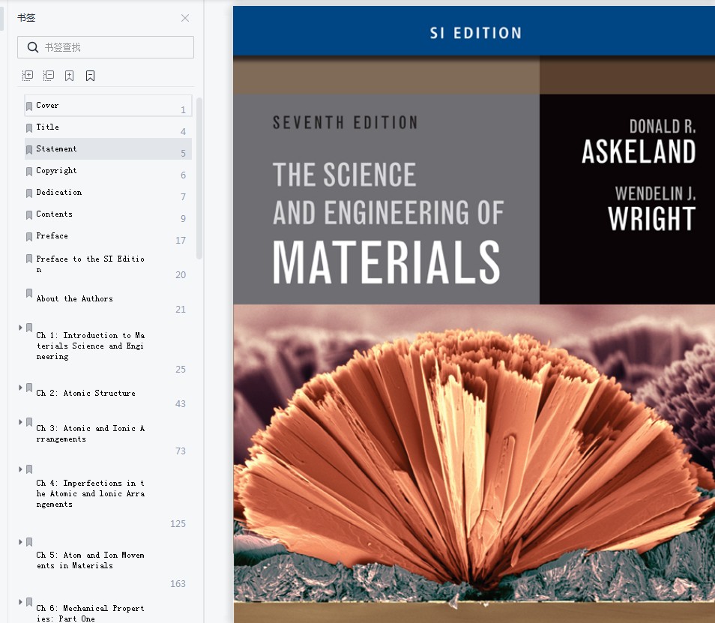
Task: Open the Contents bookmark
Action: (108, 214)
